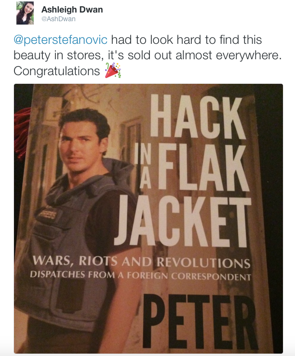The height and width of the screenshot is (356, 295).
Task: Click the red tassel beside the book
Action: click(x=22, y=134)
